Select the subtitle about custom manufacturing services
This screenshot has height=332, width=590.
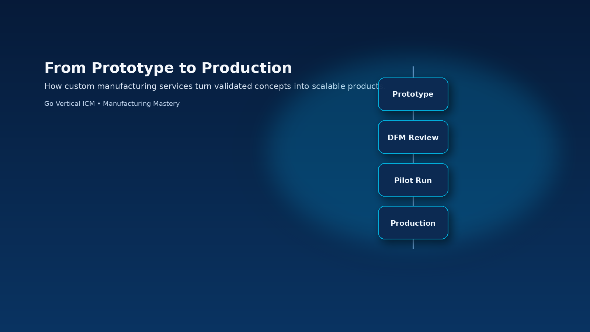point(211,86)
